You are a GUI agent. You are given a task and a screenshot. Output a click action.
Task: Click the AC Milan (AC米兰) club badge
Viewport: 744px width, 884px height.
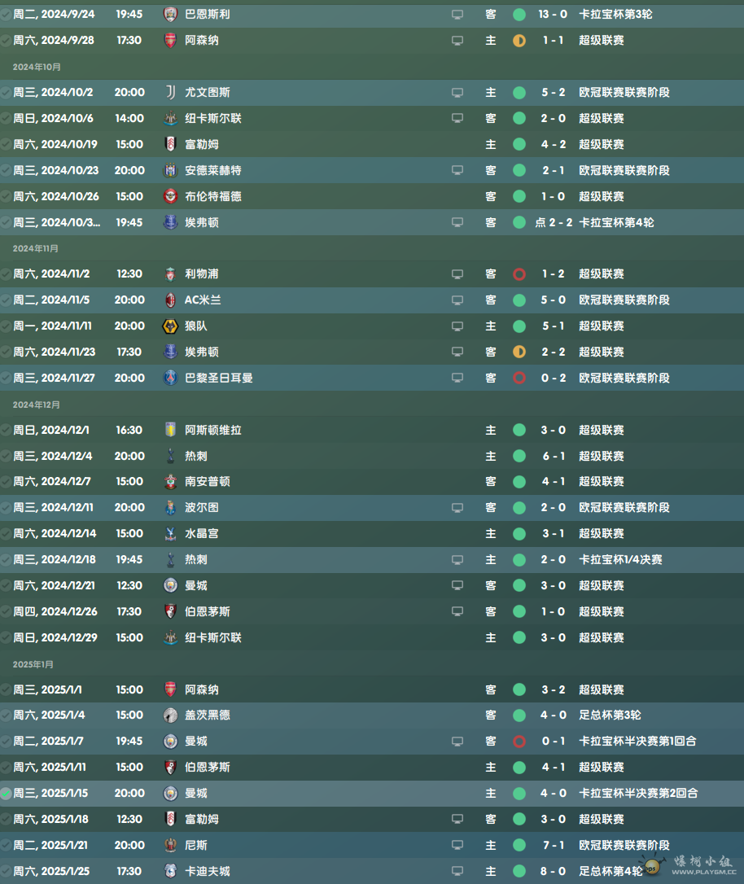point(170,300)
